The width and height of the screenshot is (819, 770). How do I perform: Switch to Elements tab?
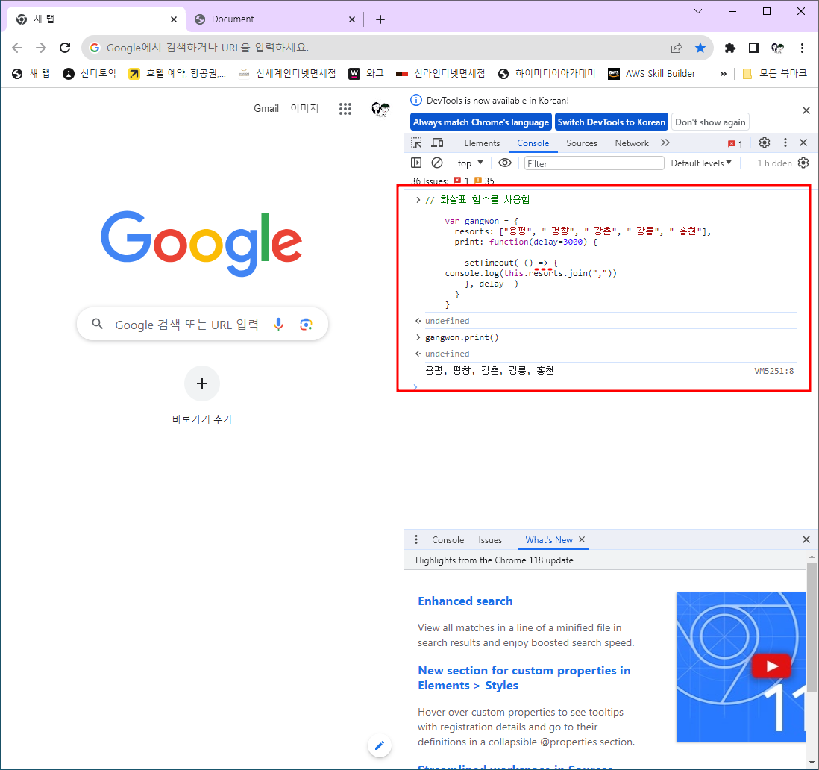pos(482,143)
